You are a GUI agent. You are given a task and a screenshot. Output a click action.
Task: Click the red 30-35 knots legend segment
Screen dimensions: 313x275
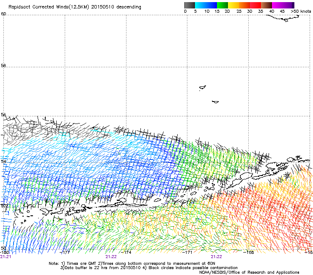tap(255, 5)
